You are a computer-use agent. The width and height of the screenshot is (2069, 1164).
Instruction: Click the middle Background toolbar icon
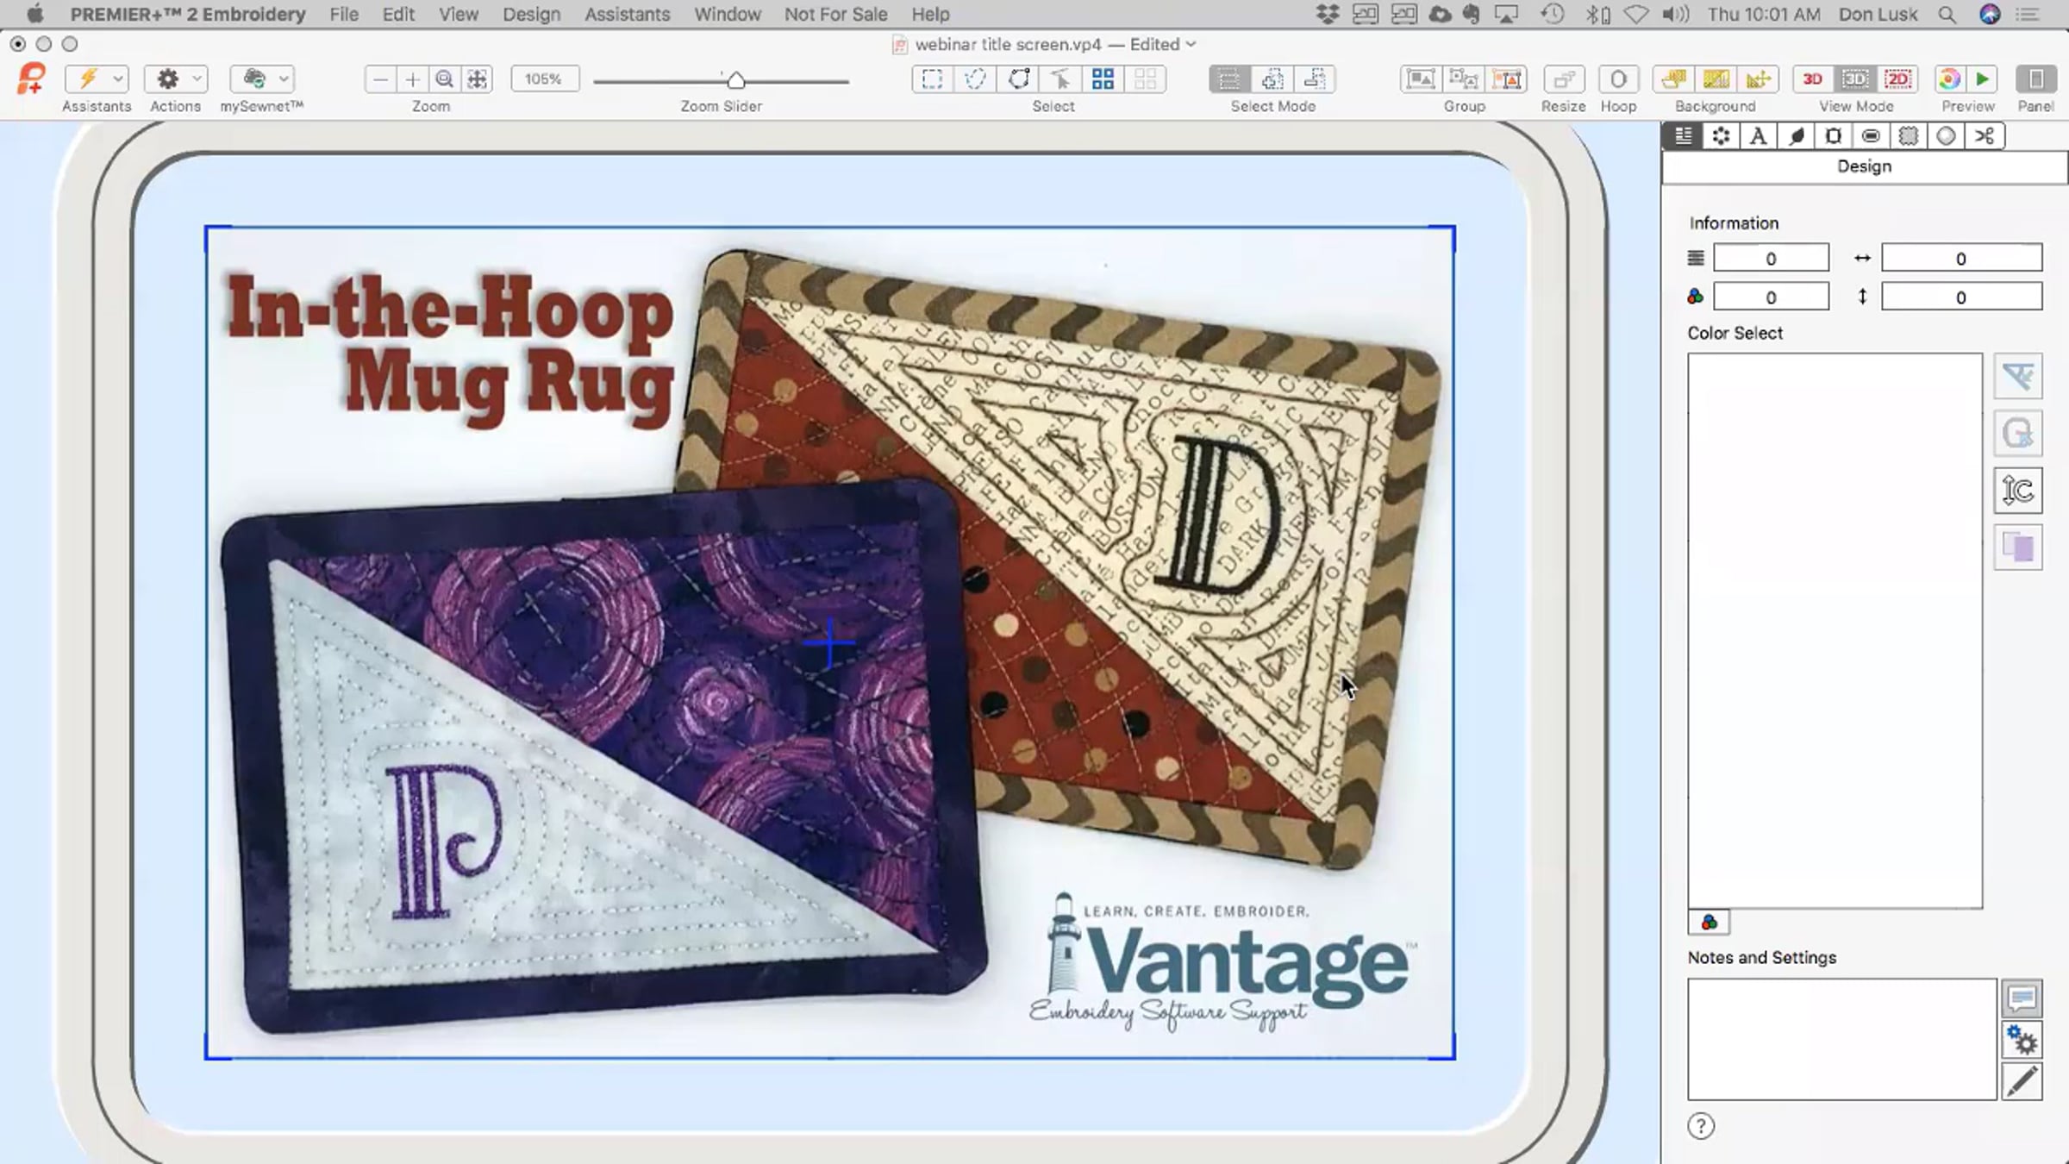[1716, 79]
